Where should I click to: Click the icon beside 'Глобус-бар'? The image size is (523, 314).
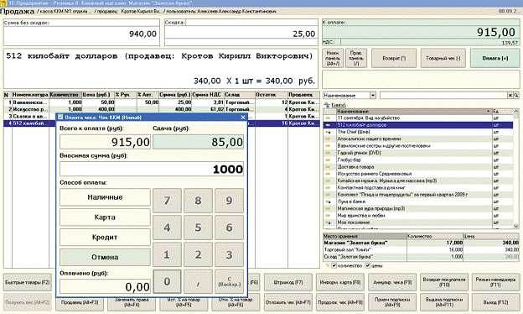(328, 160)
